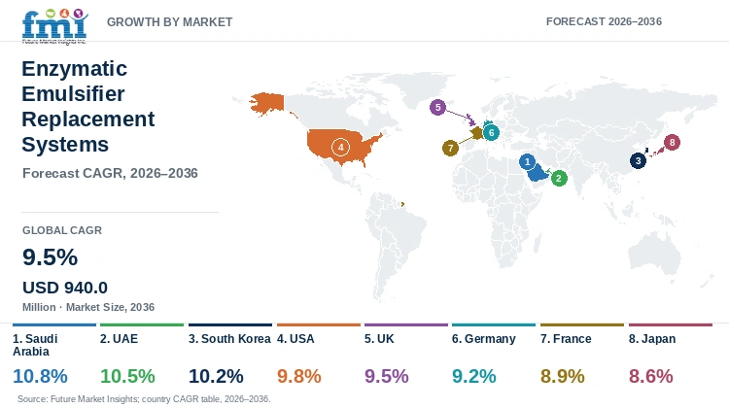Click the '10.5%' UAE value
The image size is (729, 409).
click(127, 376)
